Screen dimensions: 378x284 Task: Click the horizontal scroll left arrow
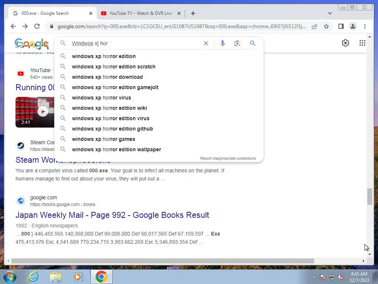(x=8, y=261)
